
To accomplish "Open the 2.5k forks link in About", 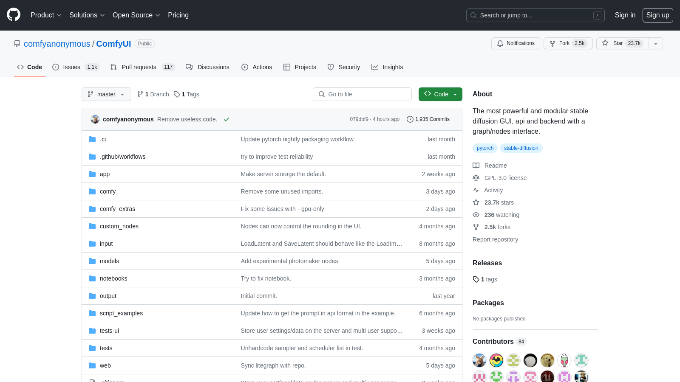I will 497,227.
